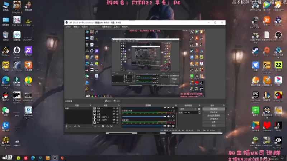287x161 pixels.
Task: Add a new source with plus icon
Action: point(95,126)
